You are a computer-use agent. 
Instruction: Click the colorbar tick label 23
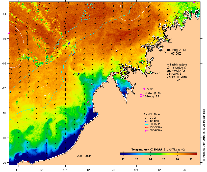pyautogui.click(x=137, y=159)
